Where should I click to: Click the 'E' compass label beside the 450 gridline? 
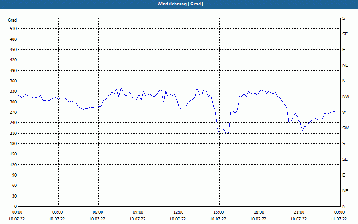[x=344, y=50]
